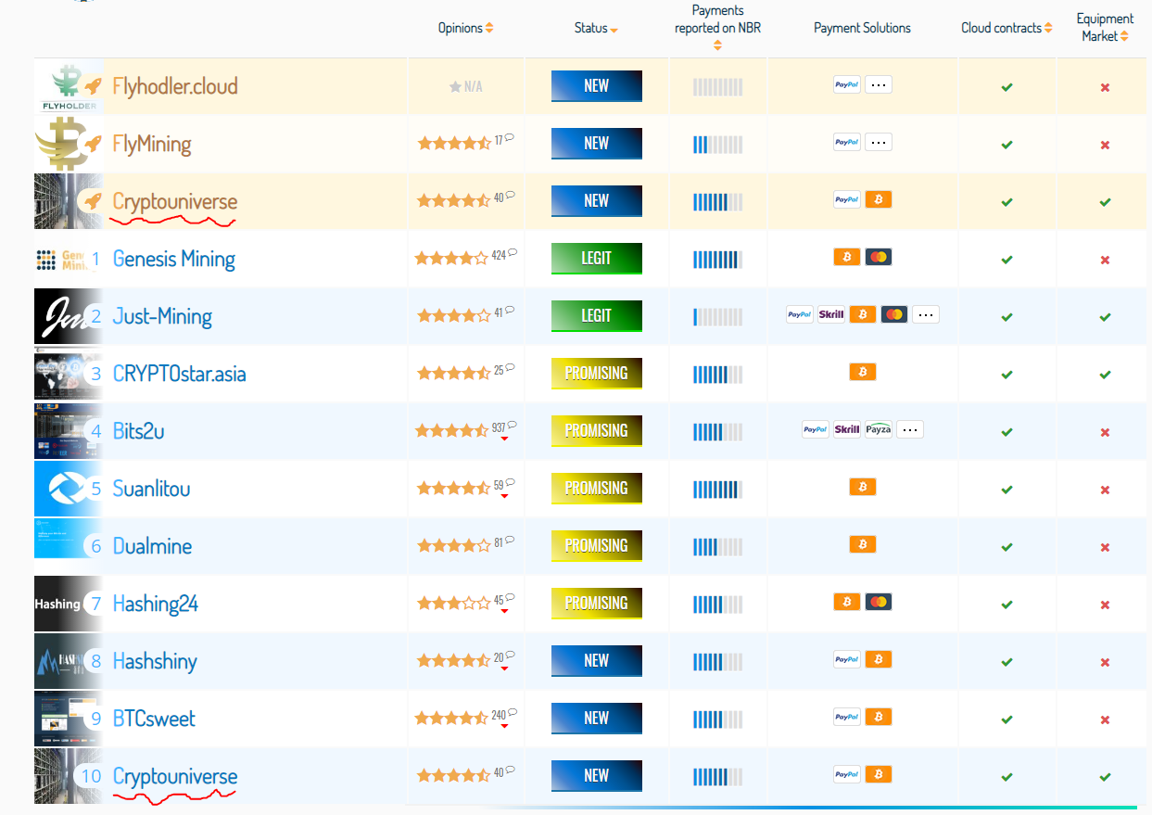Click the comment bubble next to Genesis Mining's 424
The image size is (1152, 815).
(513, 253)
